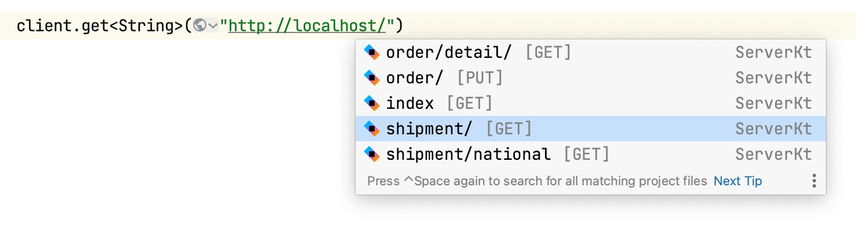This screenshot has width=856, height=227.
Task: Choose the order/ [PUT] completion entry
Action: (x=591, y=78)
